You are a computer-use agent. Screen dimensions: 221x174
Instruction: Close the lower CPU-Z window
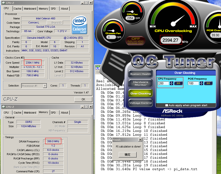click(91, 107)
